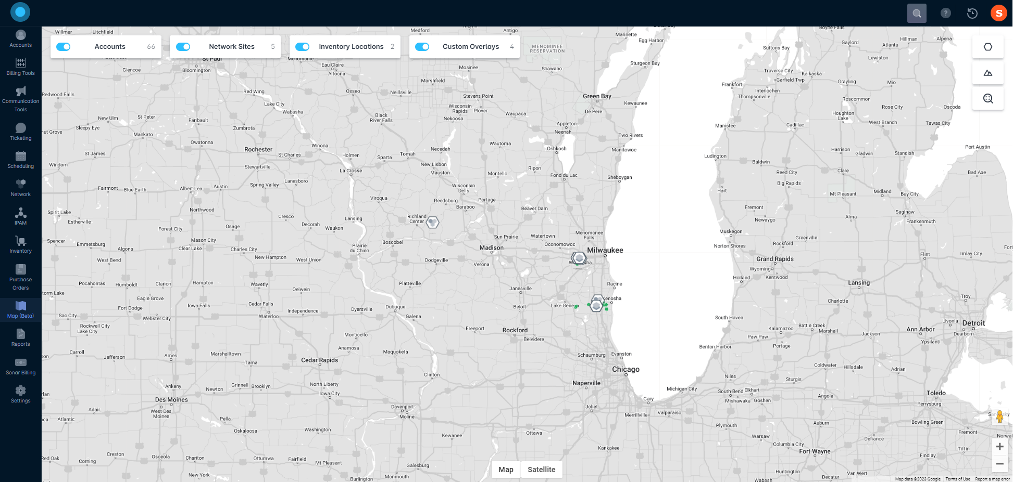The image size is (1013, 482).
Task: Open the Report a map error link
Action: (x=992, y=479)
